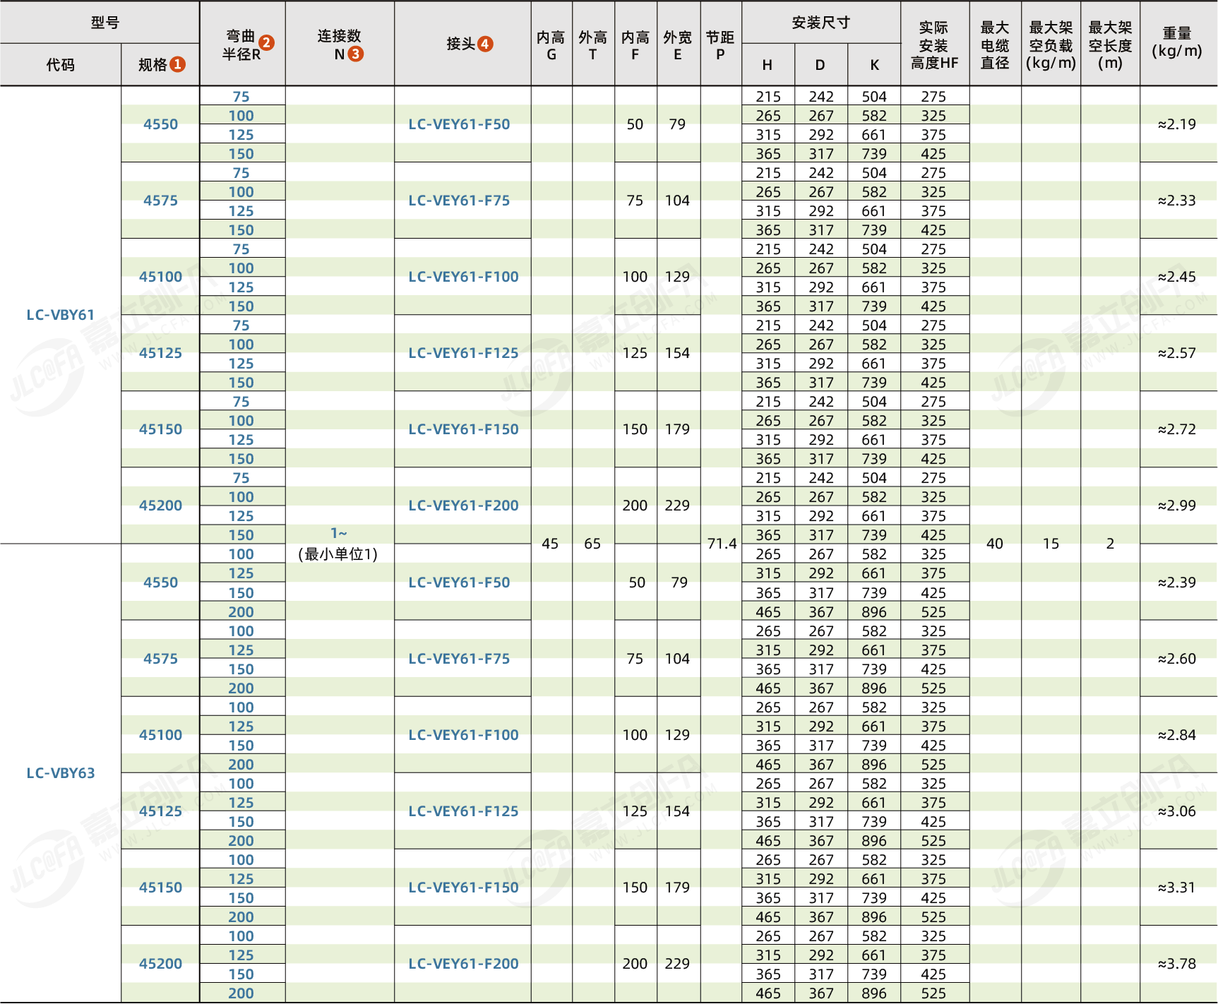Select the 最大架空负载 (kg/m) header
1218x1004 pixels.
(x=1051, y=45)
